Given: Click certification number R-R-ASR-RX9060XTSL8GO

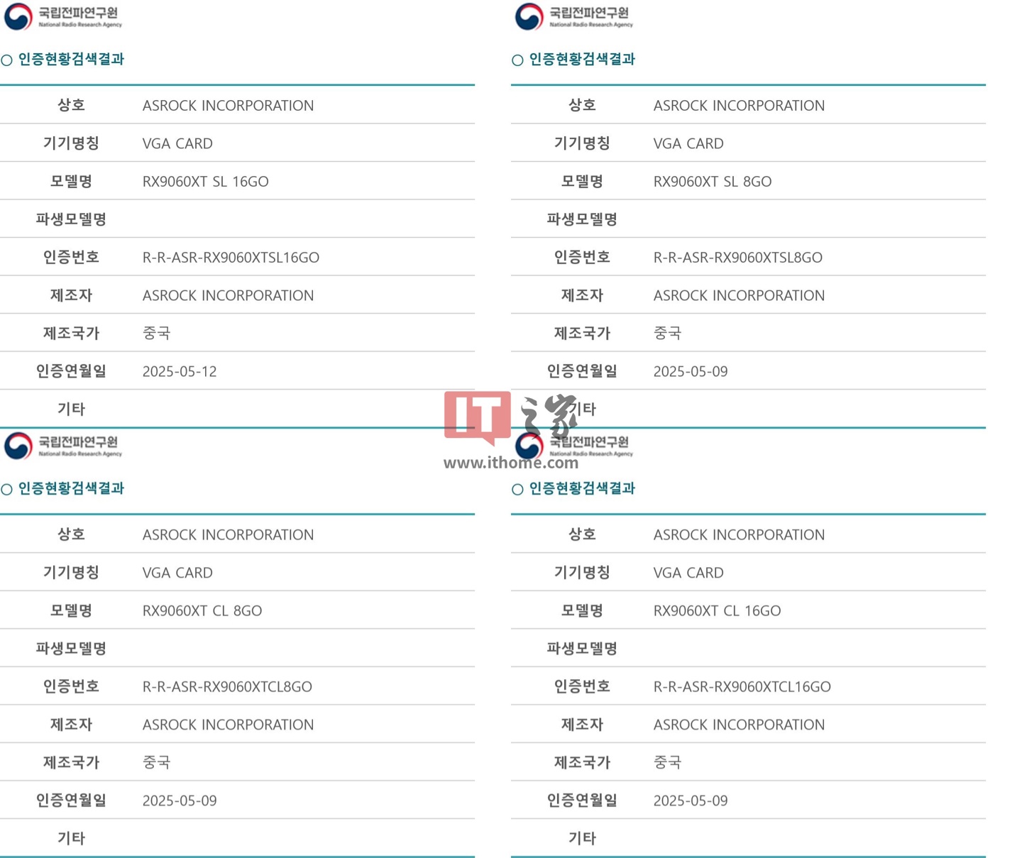Looking at the screenshot, I should pos(737,258).
